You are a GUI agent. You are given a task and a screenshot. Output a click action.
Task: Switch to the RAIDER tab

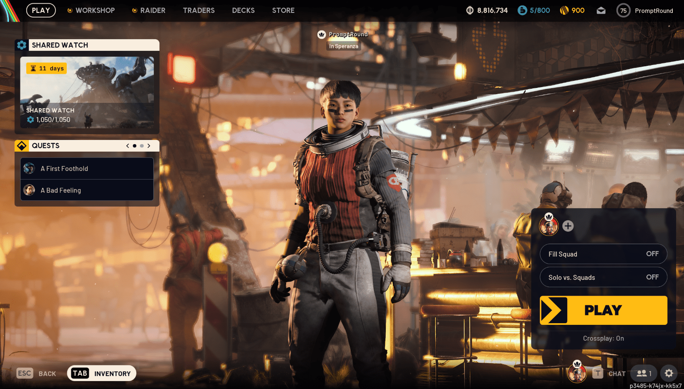153,10
